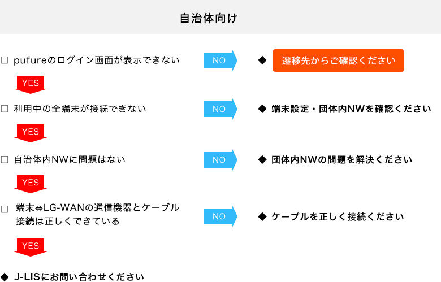Check the 利用中の全端末が接続できない checkbox

click(x=5, y=109)
